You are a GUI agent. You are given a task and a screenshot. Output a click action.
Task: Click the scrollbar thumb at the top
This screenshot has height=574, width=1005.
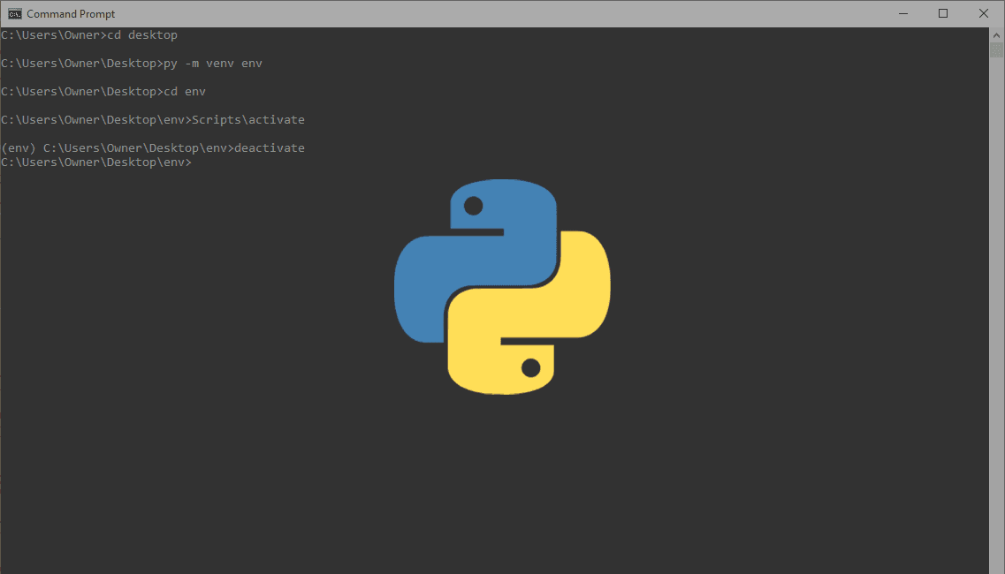pos(997,49)
